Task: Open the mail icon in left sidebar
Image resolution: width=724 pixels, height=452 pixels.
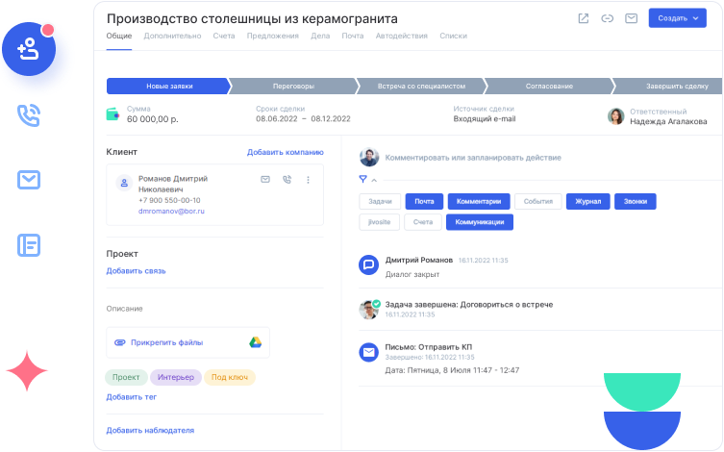Action: (29, 179)
